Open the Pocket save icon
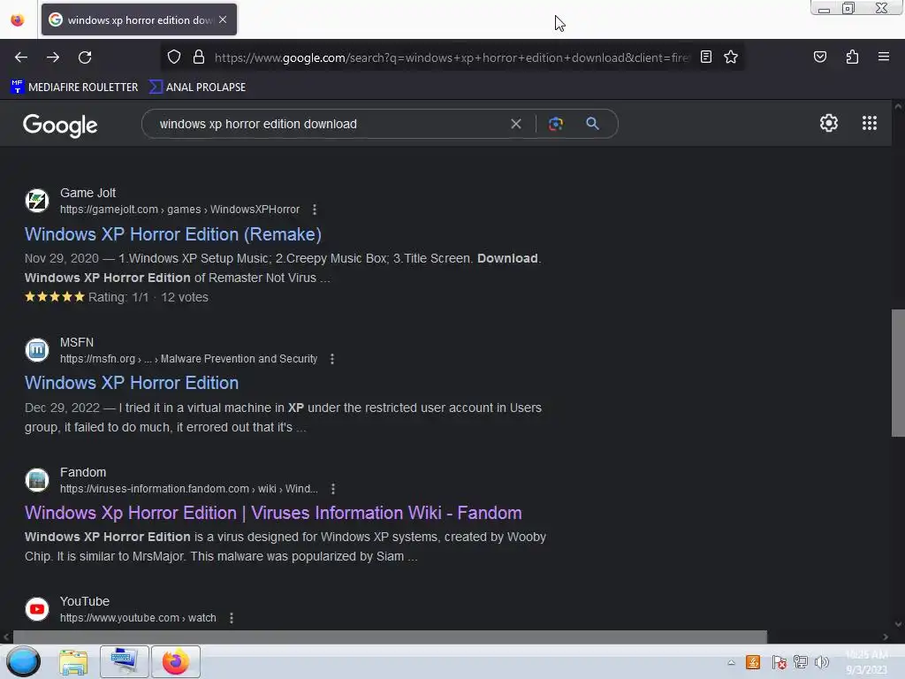 [819, 57]
